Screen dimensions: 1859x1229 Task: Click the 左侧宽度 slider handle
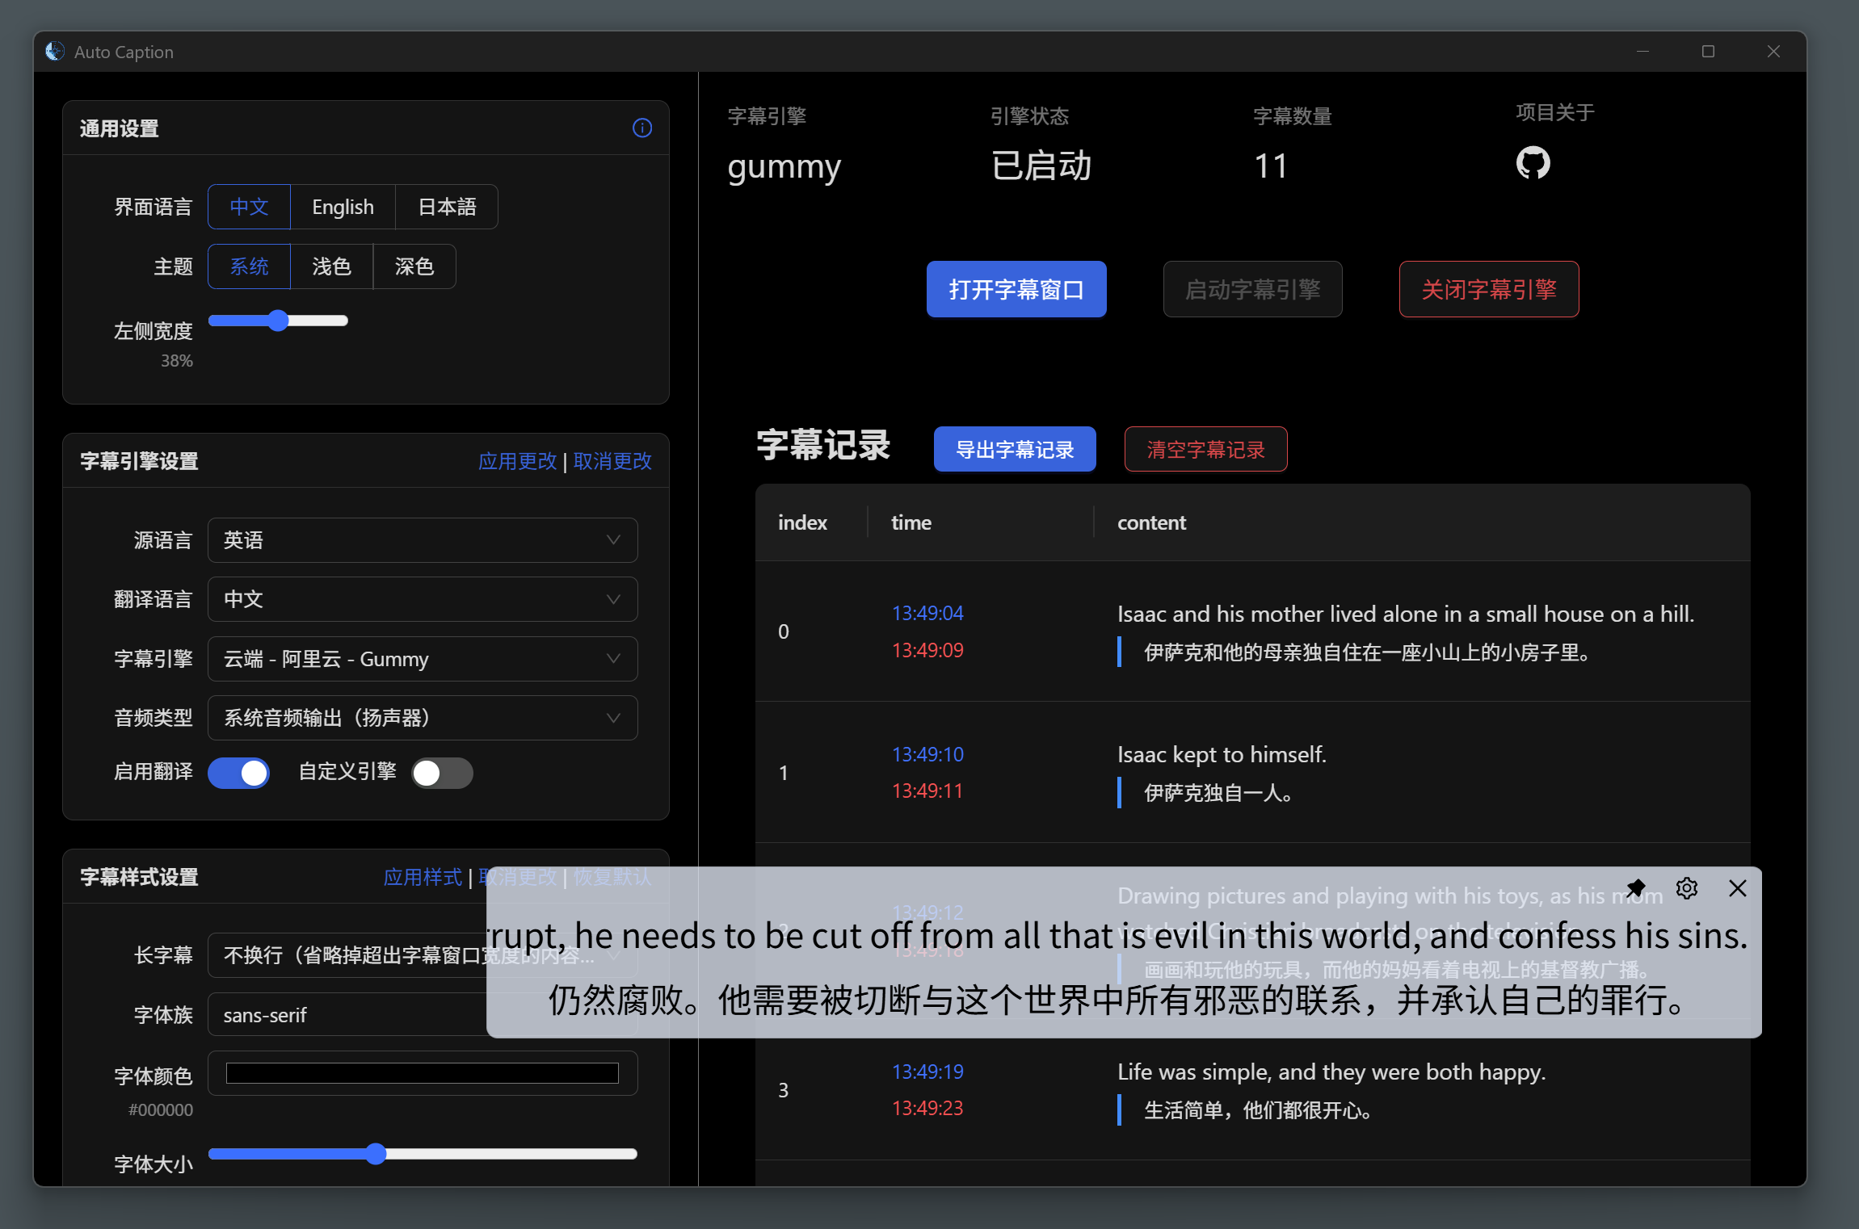tap(278, 321)
